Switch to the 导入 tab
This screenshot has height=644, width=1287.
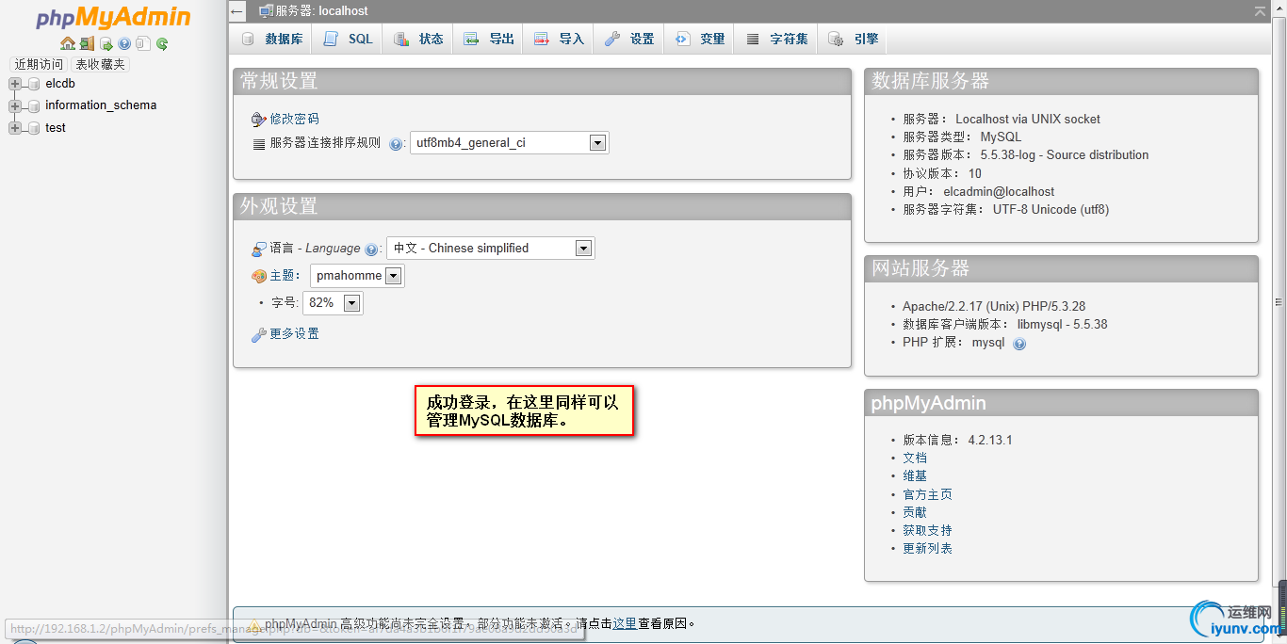[x=559, y=39]
